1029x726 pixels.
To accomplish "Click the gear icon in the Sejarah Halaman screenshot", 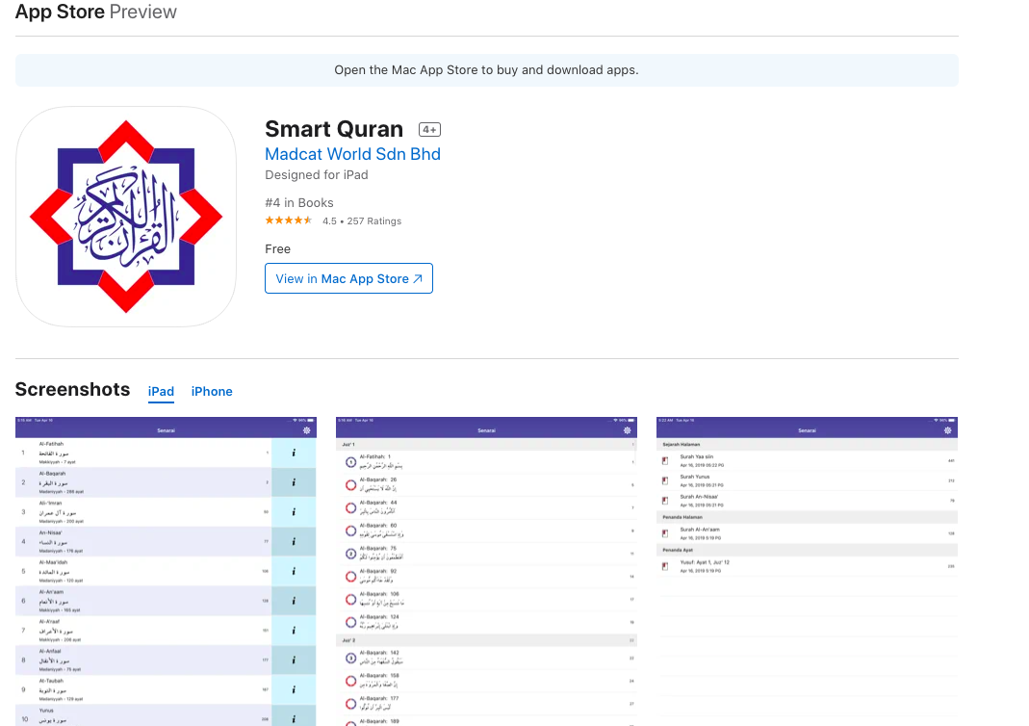I will point(948,432).
